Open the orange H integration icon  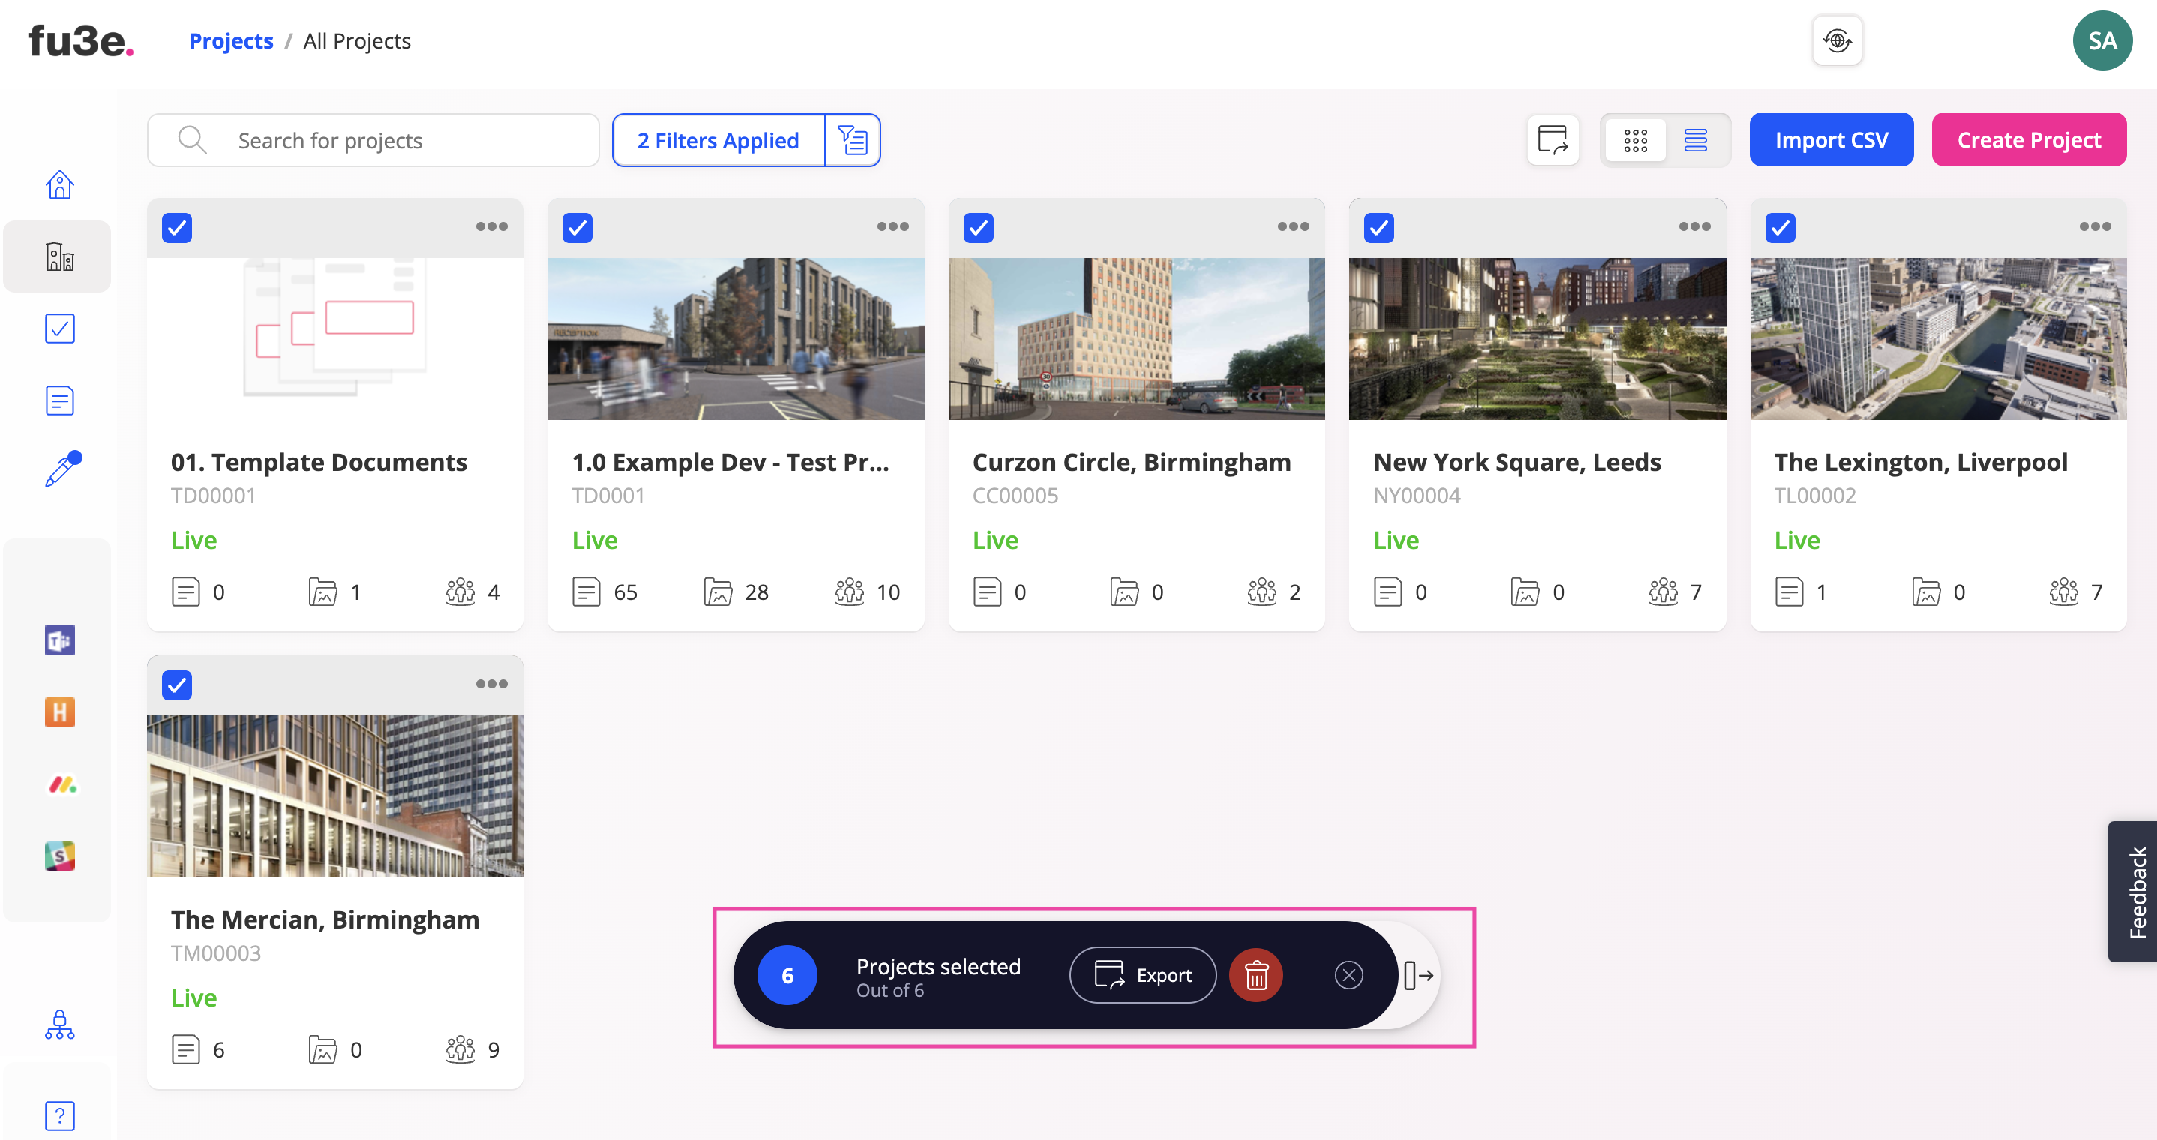(59, 712)
